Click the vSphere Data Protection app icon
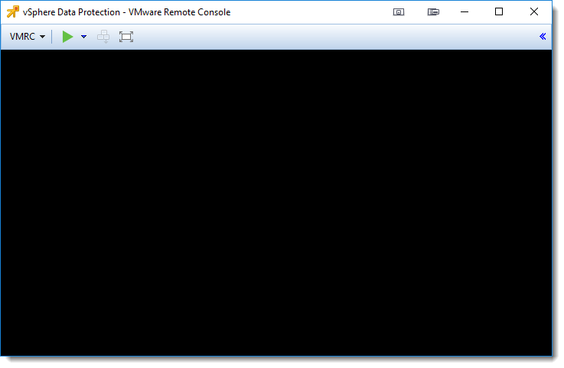 12,12
